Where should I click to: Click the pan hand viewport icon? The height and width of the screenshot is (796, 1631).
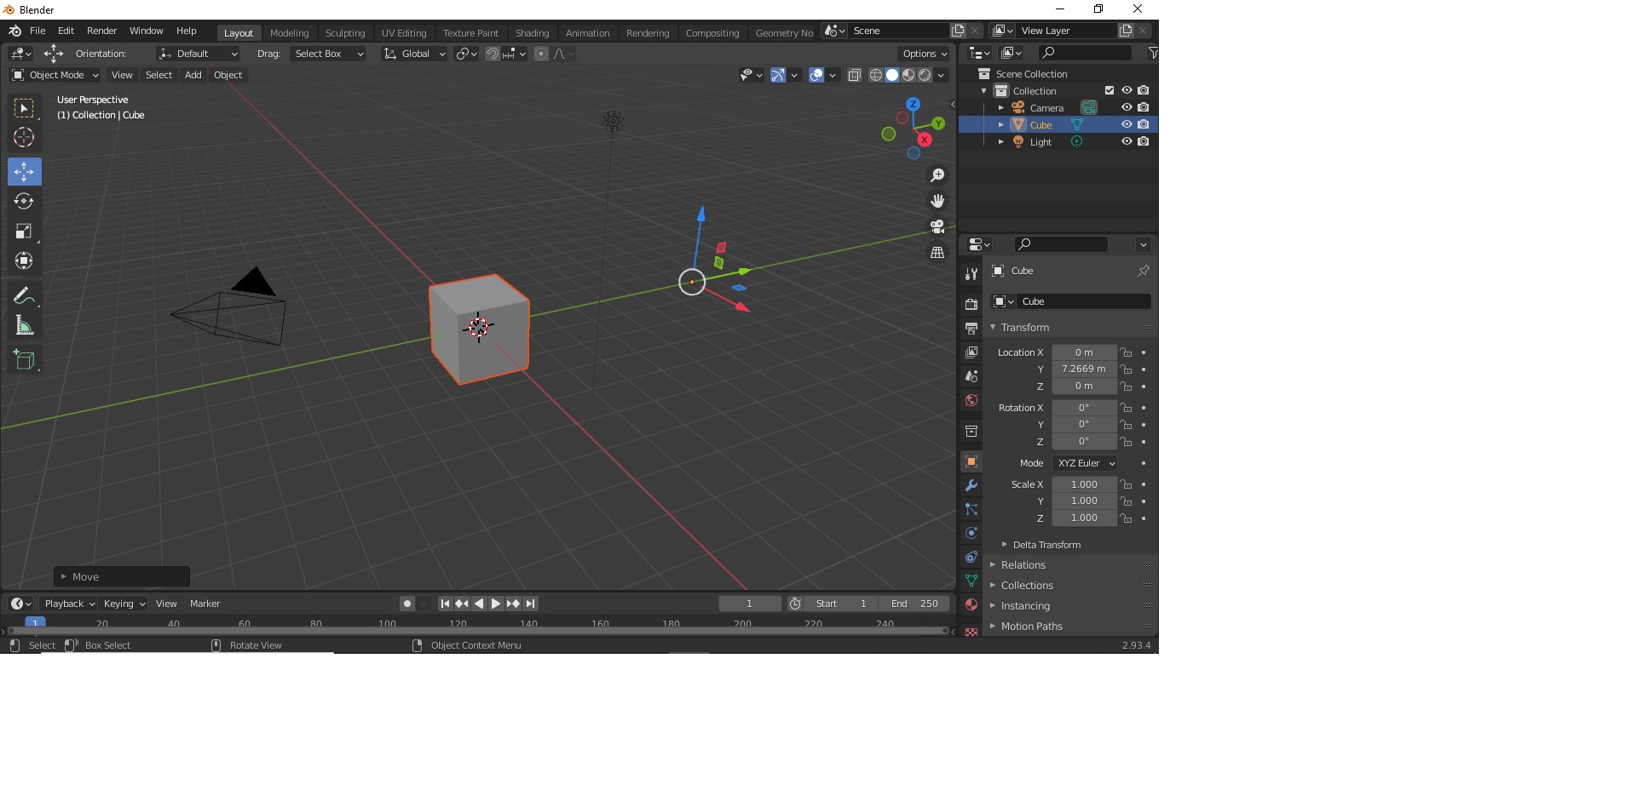(x=937, y=201)
